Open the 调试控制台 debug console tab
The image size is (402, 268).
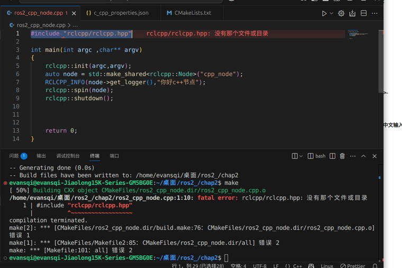pos(68,156)
